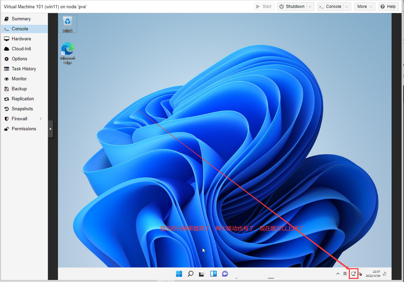Select the Console menu item
The height and width of the screenshot is (282, 404).
point(24,29)
